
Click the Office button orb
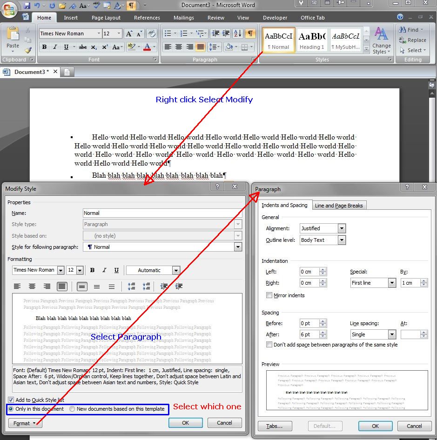[x=9, y=9]
